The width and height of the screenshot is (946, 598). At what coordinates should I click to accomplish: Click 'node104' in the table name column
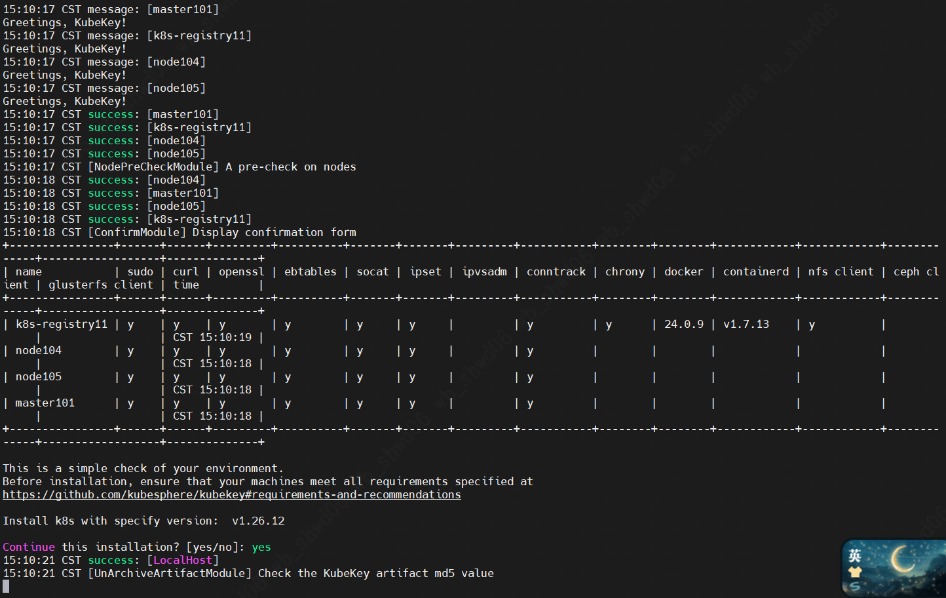click(x=39, y=350)
